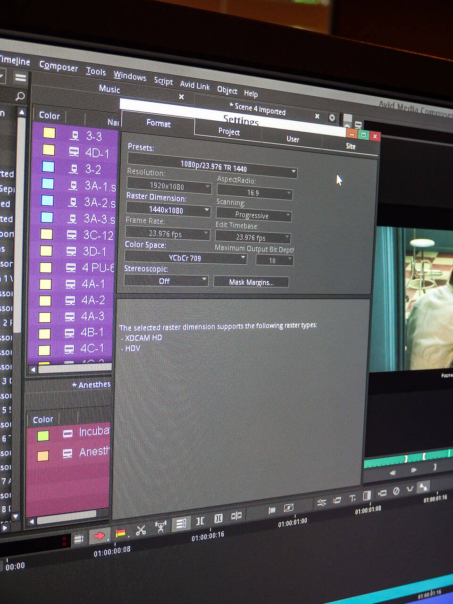Click the scissors Extract icon in timeline toolbar
The height and width of the screenshot is (604, 453).
coord(141,530)
